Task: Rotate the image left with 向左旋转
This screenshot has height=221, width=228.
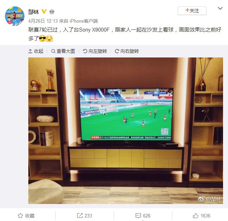Action: pyautogui.click(x=95, y=51)
